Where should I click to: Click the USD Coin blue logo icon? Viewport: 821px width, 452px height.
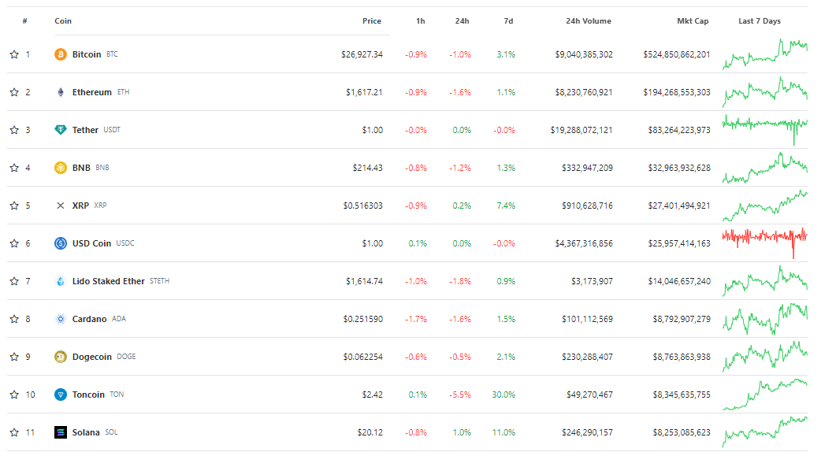point(61,243)
